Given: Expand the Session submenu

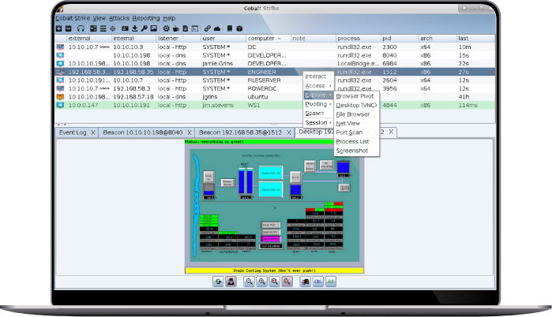Looking at the screenshot, I should pyautogui.click(x=318, y=122).
